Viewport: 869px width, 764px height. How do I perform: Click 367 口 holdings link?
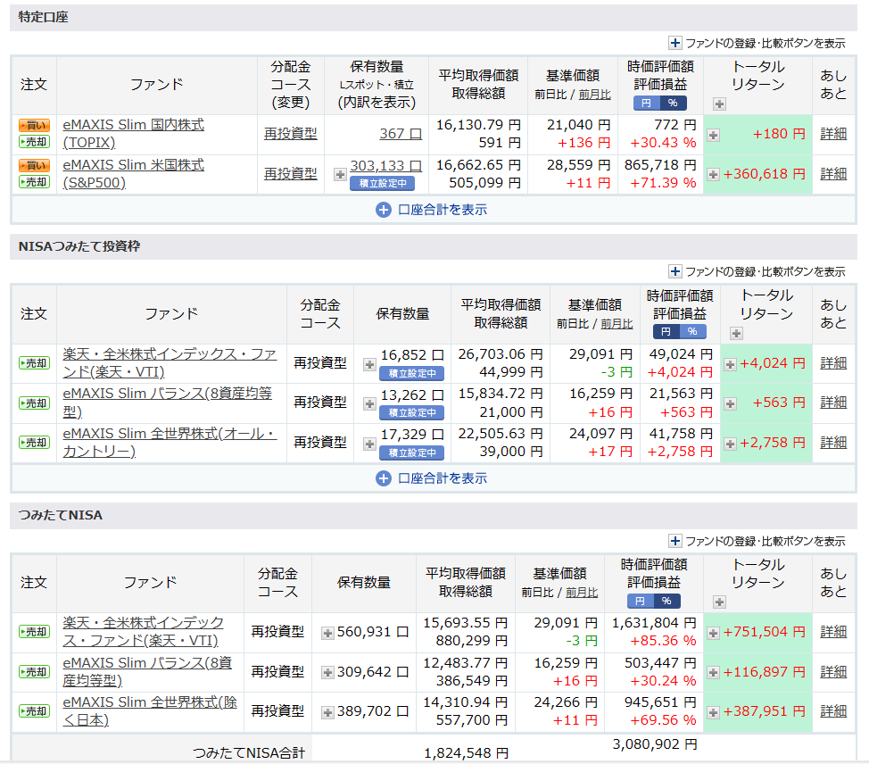click(401, 134)
